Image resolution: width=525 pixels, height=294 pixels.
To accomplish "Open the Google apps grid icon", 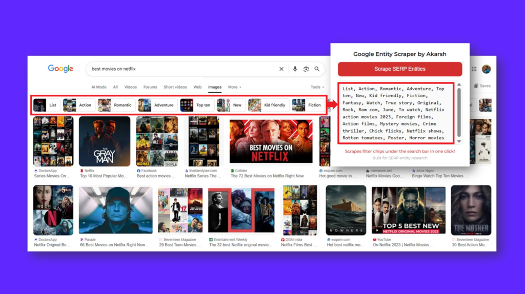I will point(474,69).
